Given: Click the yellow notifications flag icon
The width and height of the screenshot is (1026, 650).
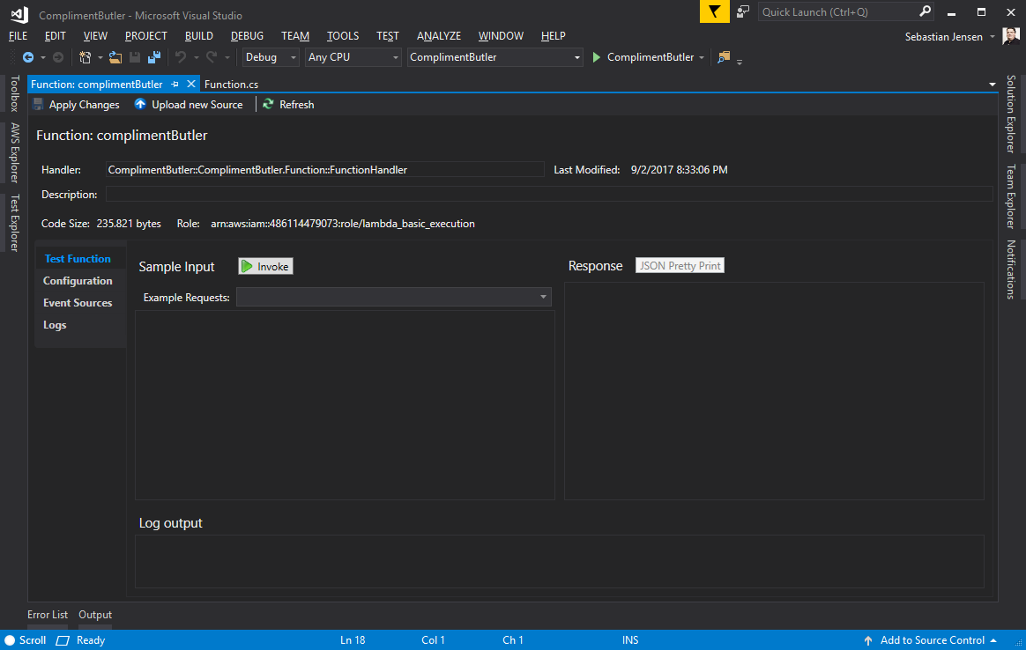Looking at the screenshot, I should 714,11.
